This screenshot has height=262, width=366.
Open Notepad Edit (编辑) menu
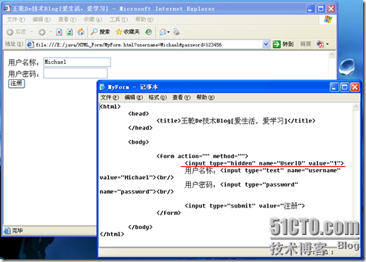coord(134,97)
